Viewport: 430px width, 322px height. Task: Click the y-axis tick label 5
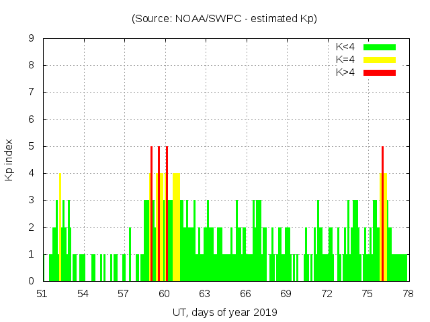(x=31, y=146)
